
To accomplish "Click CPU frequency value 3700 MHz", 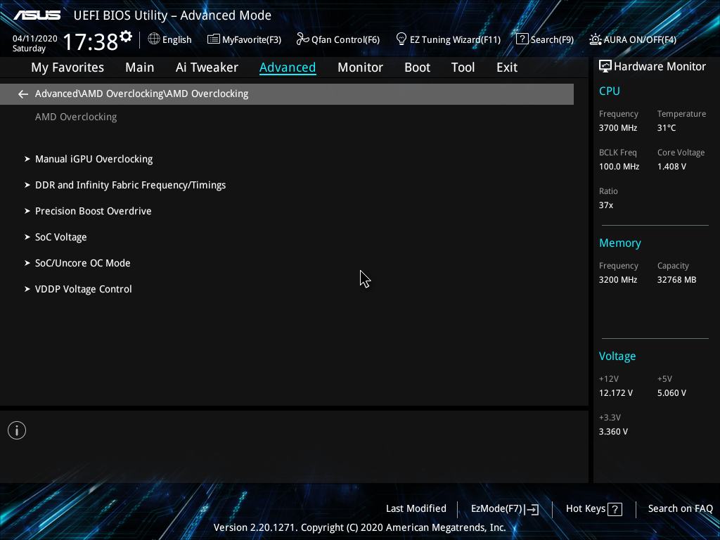I will coord(618,128).
